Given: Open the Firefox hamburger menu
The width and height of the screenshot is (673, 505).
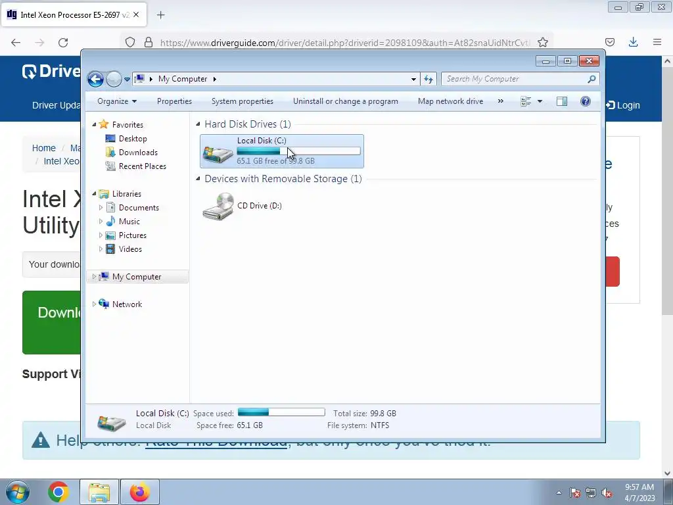Looking at the screenshot, I should 657,42.
